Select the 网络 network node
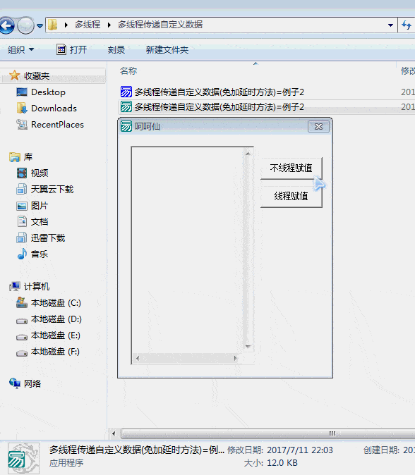This screenshot has width=415, height=475. click(x=25, y=383)
